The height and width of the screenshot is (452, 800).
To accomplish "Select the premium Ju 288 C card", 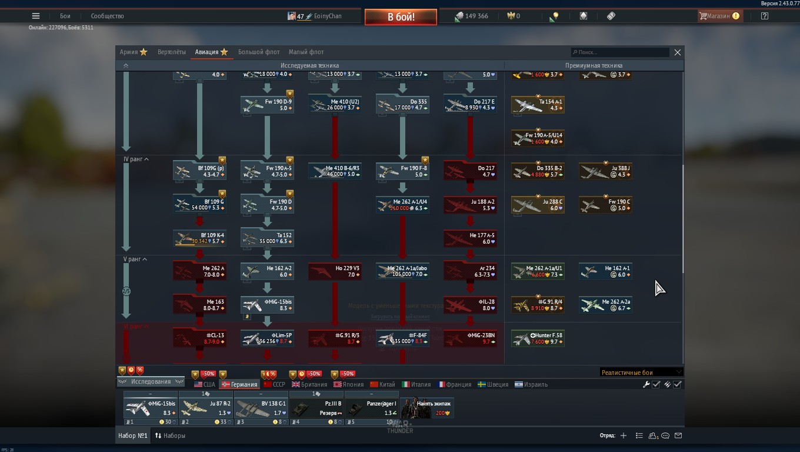I will click(x=538, y=205).
